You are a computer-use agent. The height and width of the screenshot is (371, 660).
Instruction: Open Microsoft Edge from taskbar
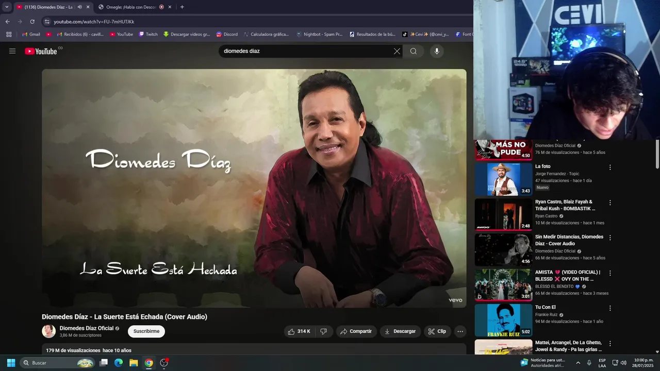click(x=119, y=363)
